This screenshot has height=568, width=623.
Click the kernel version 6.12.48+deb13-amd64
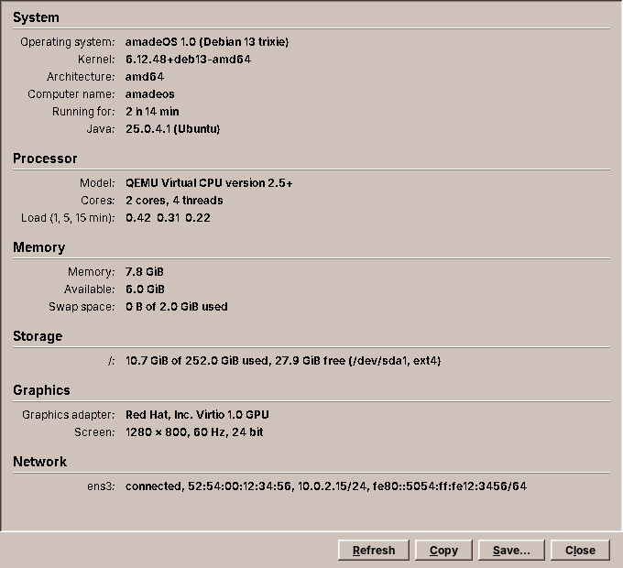pos(189,60)
